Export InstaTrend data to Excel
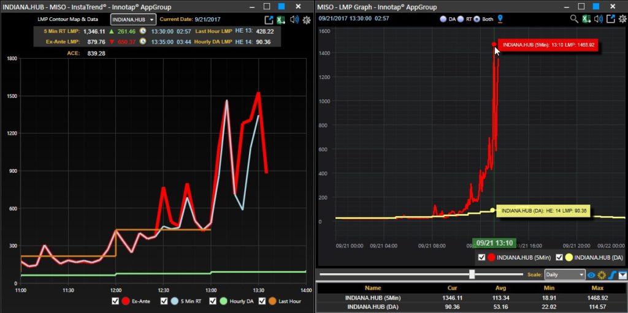The height and width of the screenshot is (313, 628). click(281, 20)
